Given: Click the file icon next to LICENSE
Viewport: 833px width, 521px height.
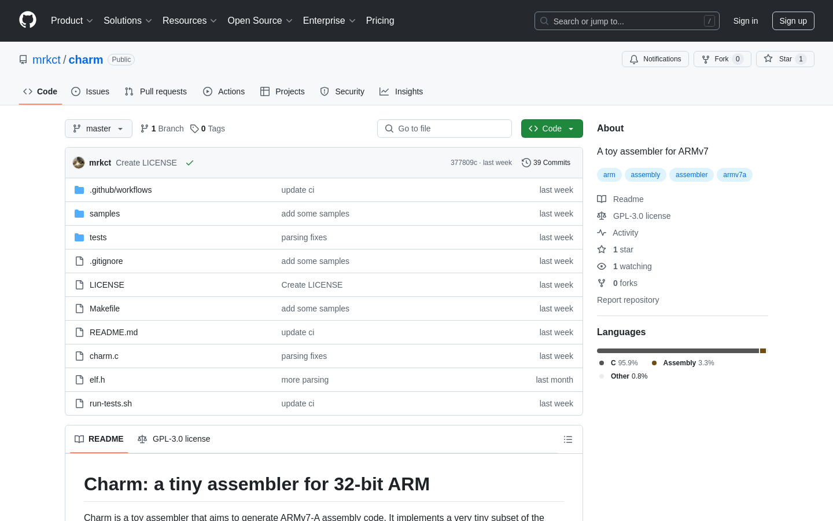Looking at the screenshot, I should [79, 285].
